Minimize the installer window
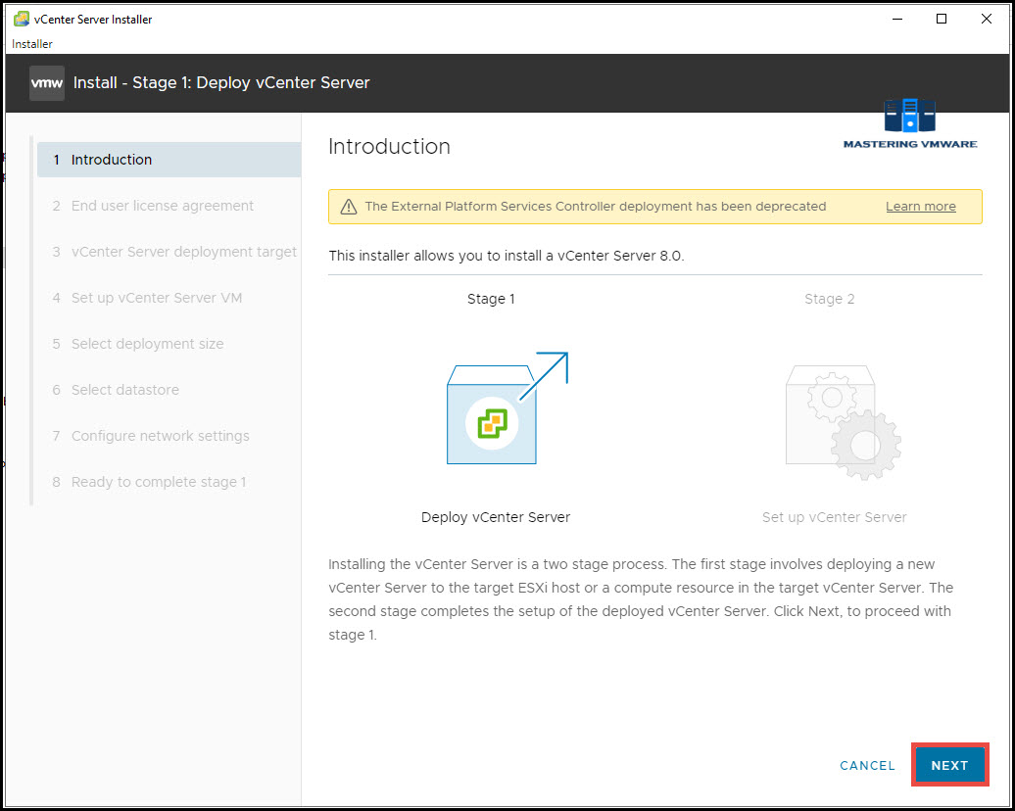Screen dimensions: 1015x811 point(897,19)
